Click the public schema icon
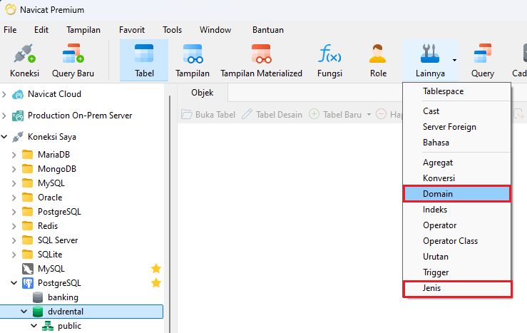527x333 pixels. pos(48,326)
